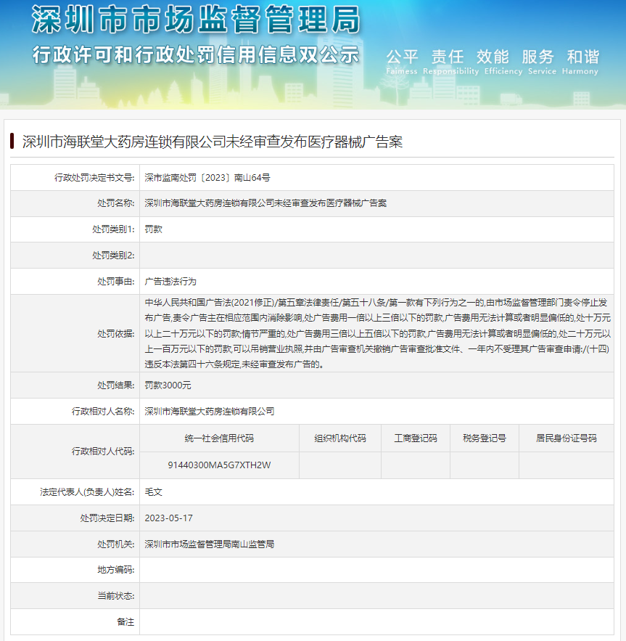Select the credit code 91440300MA5G7XTH2W
The height and width of the screenshot is (641, 626).
click(x=219, y=465)
